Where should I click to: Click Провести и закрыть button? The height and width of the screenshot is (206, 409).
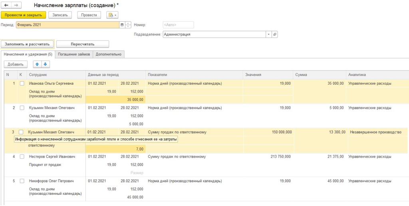click(x=24, y=15)
